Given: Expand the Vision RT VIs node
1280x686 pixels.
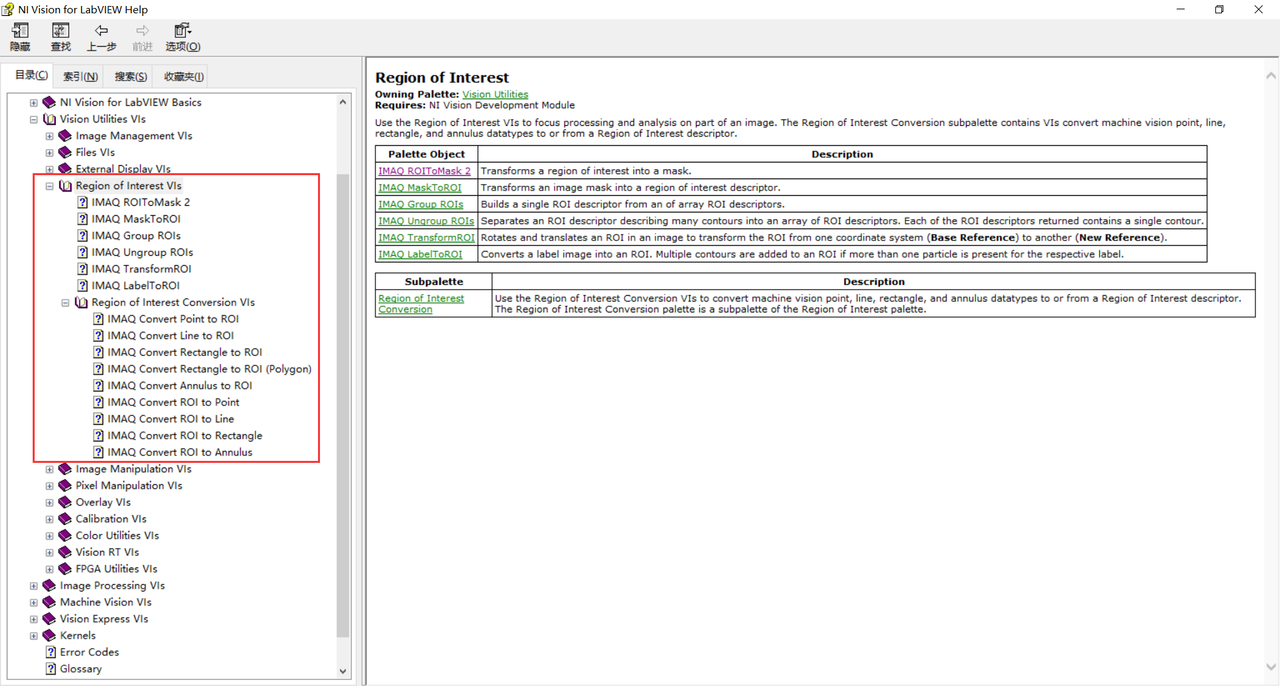Looking at the screenshot, I should pos(49,552).
